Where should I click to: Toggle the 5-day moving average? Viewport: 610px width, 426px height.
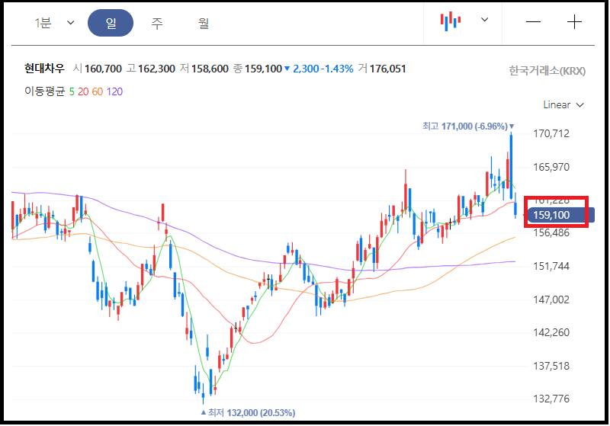click(72, 91)
